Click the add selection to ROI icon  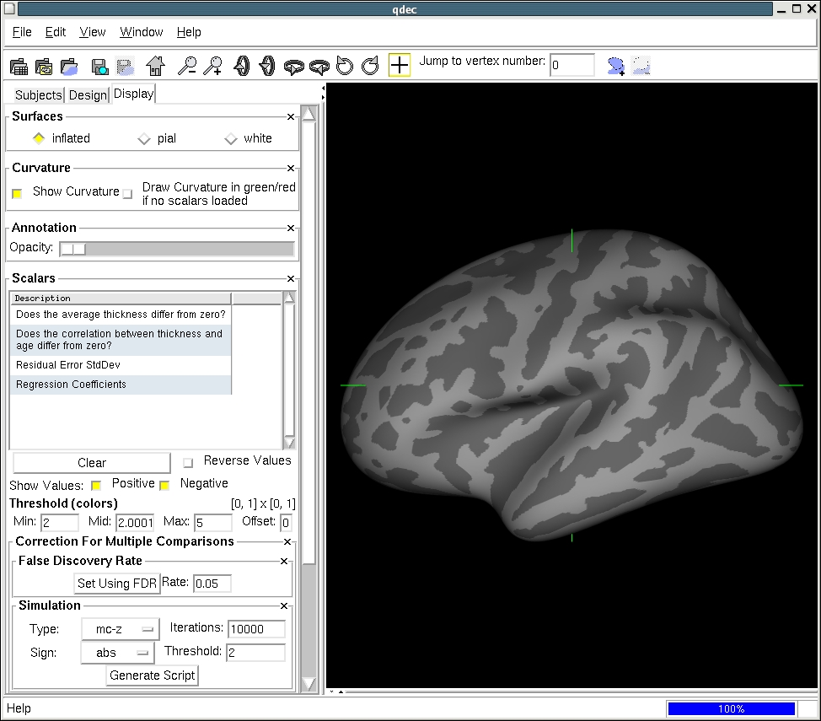point(616,66)
